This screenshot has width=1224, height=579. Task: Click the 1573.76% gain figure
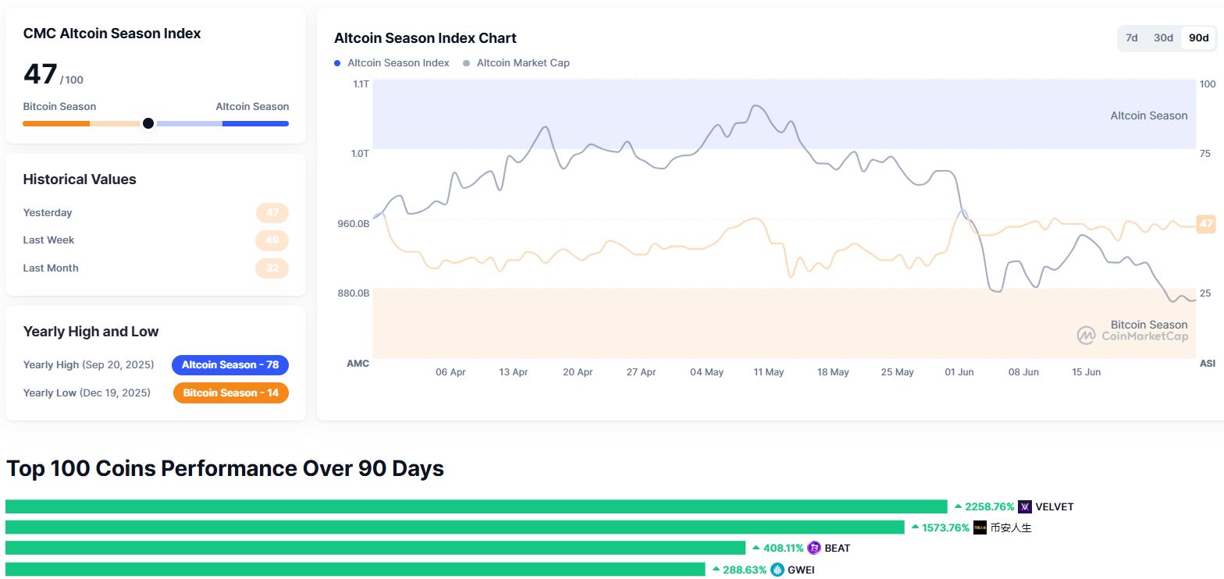coord(945,527)
